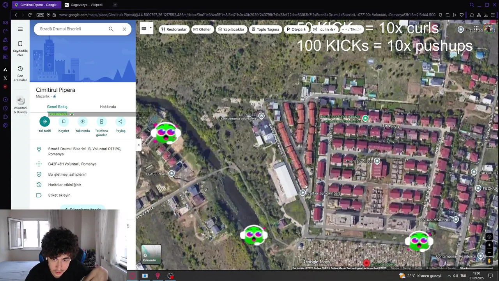Collapse the side panel arrow
Screen dimensions: 499x281
[138, 145]
